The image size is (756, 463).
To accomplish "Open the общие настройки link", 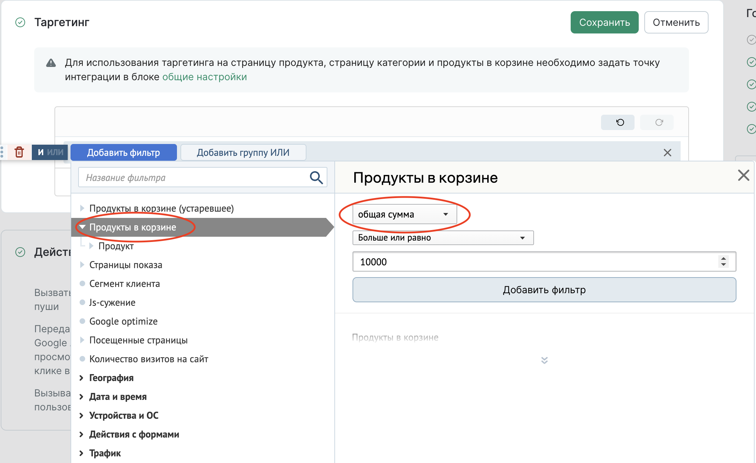I will [x=205, y=77].
